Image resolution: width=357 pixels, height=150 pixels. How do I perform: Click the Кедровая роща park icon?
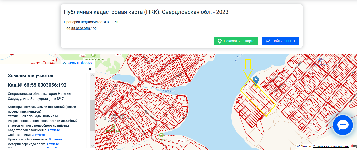[x=93, y=55]
